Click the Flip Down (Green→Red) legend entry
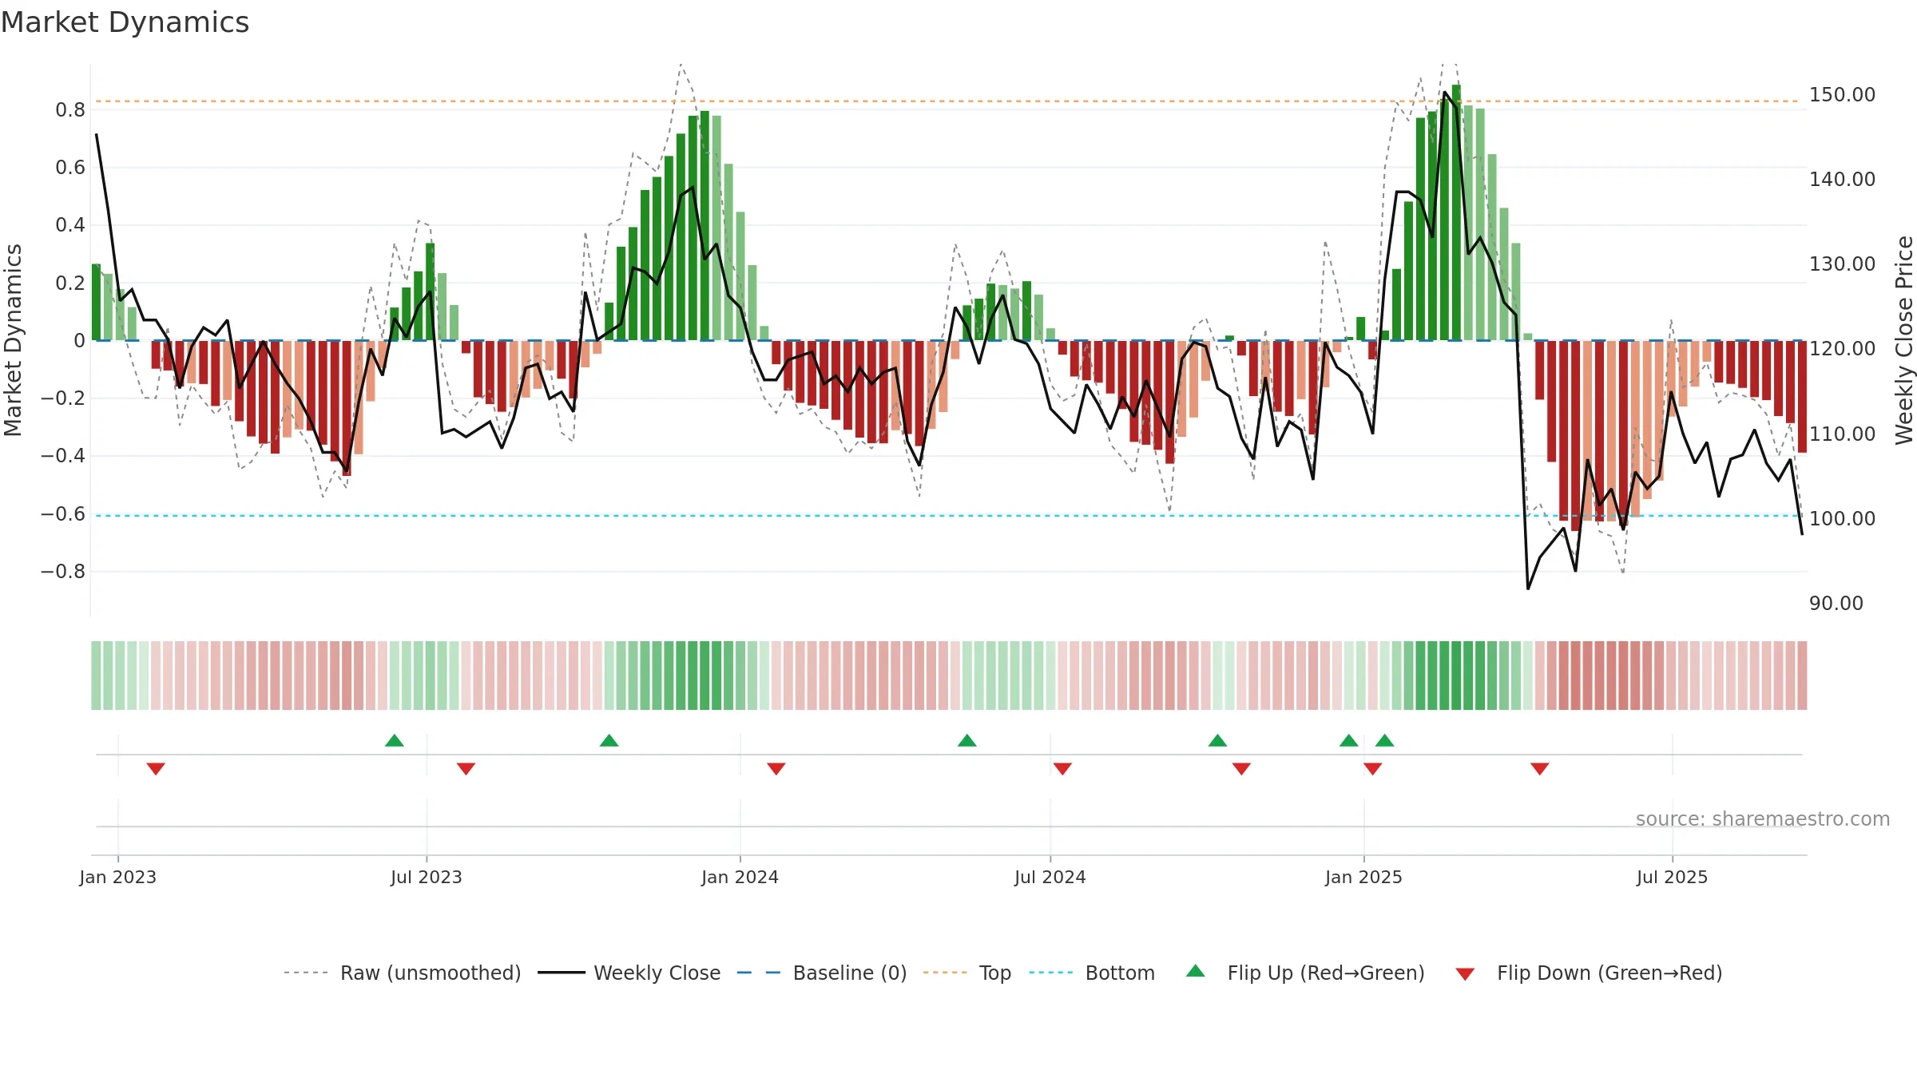1917x1078 pixels. pos(1589,973)
